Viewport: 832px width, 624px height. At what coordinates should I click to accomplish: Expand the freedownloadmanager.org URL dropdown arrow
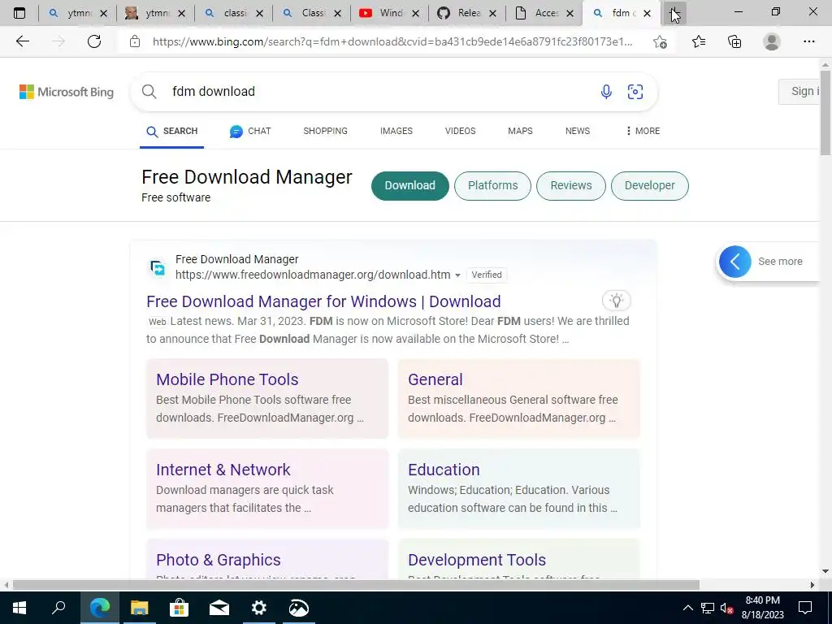click(x=457, y=275)
